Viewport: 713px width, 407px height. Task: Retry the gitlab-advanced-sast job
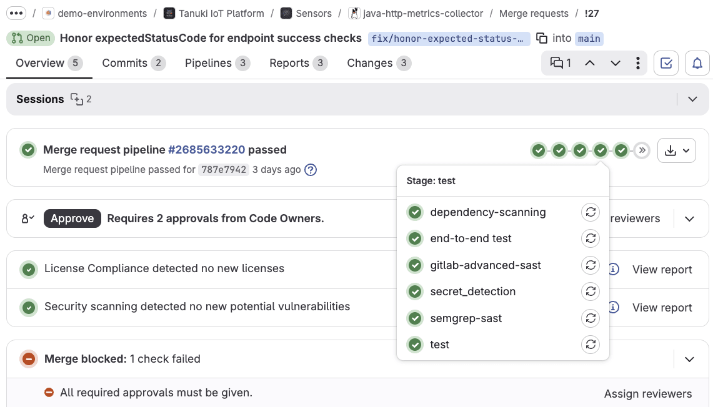591,265
